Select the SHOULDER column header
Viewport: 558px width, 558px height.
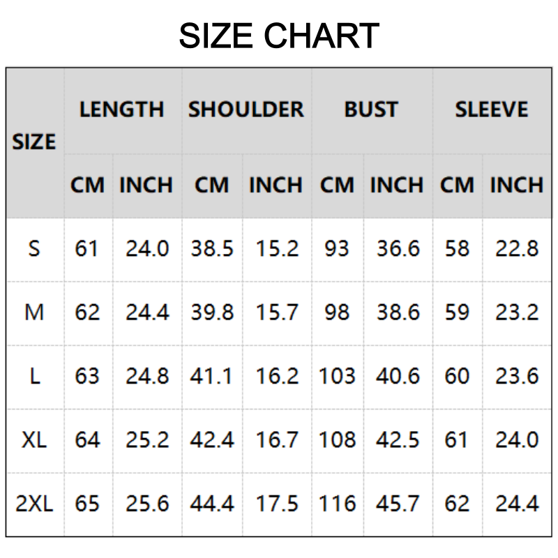point(246,110)
